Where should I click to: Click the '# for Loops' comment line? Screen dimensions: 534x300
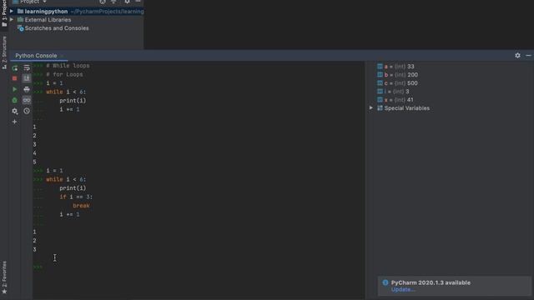click(x=64, y=74)
